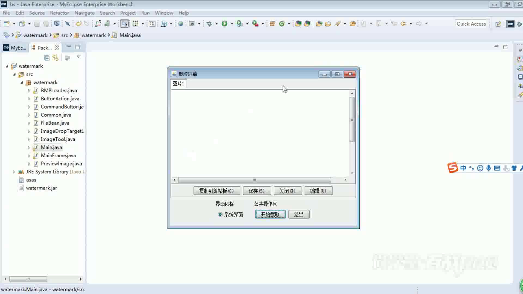Collapse the src folder node
This screenshot has width=523, height=294.
[14, 74]
